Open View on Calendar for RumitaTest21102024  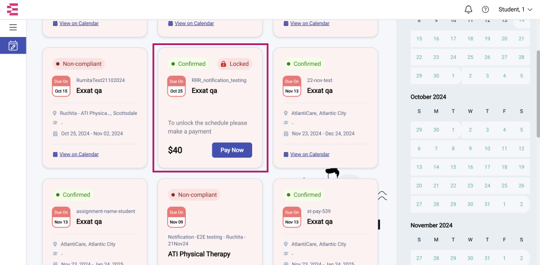(x=79, y=154)
